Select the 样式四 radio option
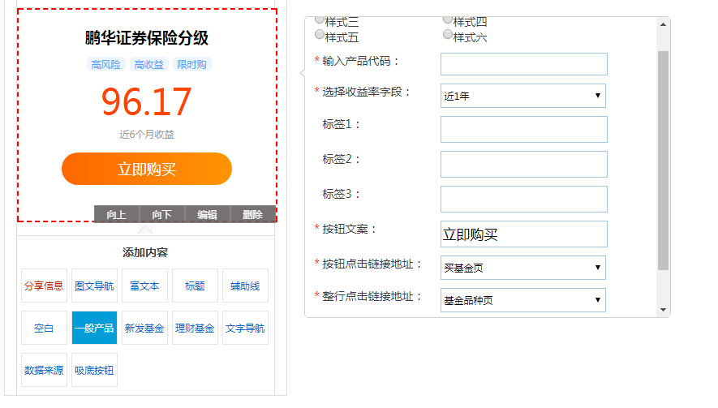The height and width of the screenshot is (408, 718). pyautogui.click(x=448, y=19)
